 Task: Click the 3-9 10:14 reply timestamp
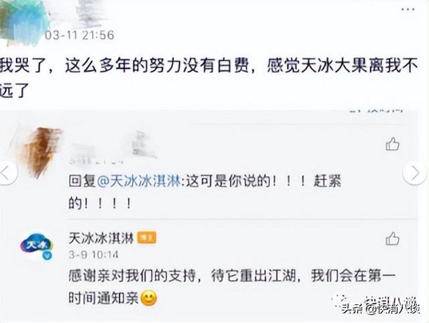point(94,255)
